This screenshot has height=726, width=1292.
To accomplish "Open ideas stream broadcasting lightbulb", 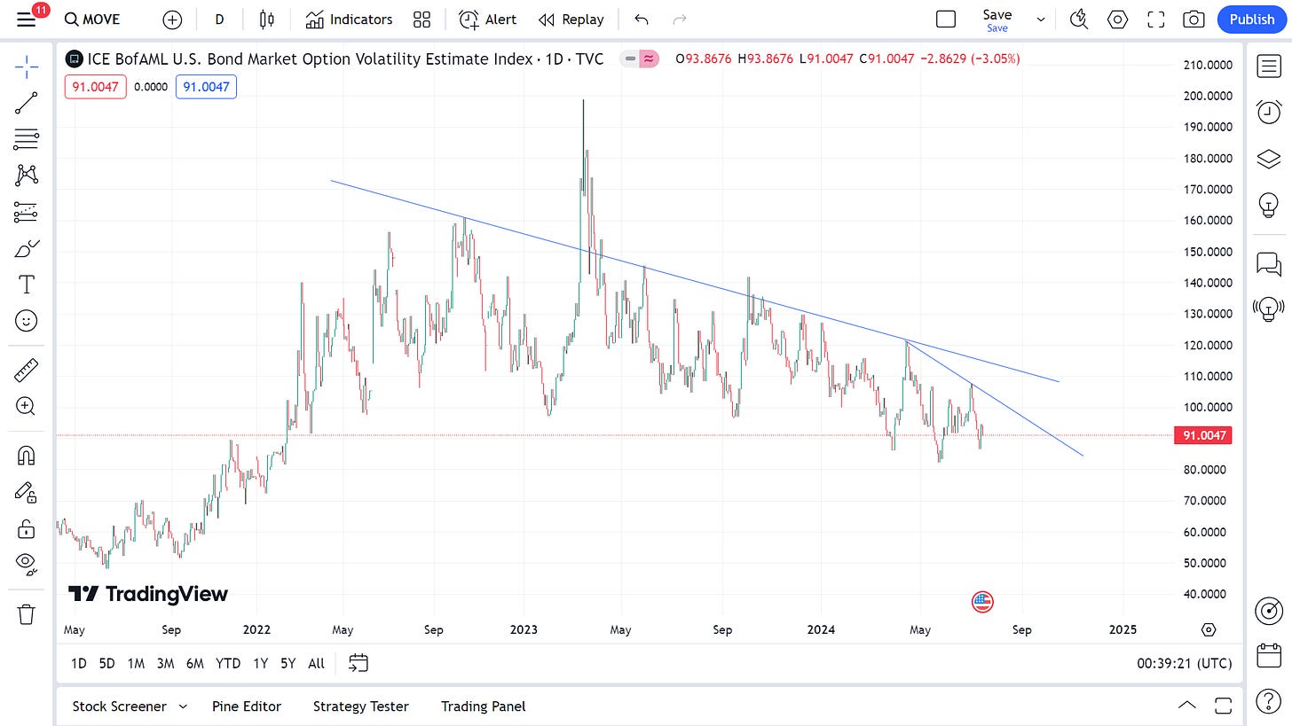I will click(1269, 308).
